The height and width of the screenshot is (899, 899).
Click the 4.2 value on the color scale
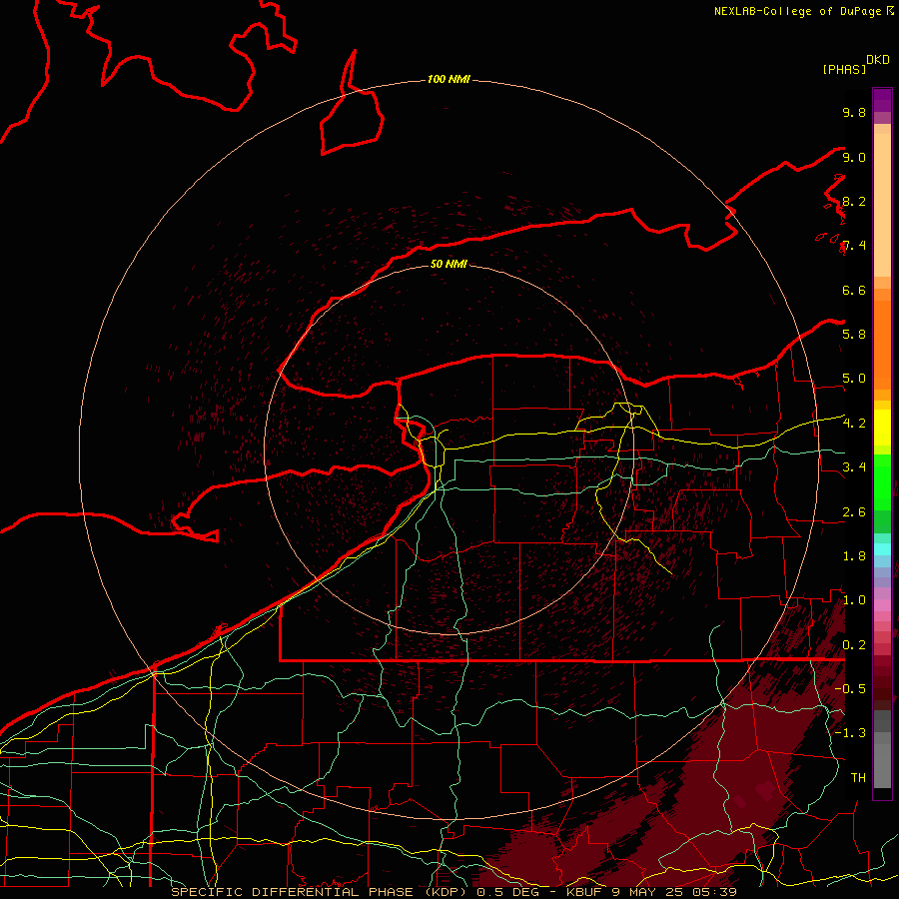854,424
